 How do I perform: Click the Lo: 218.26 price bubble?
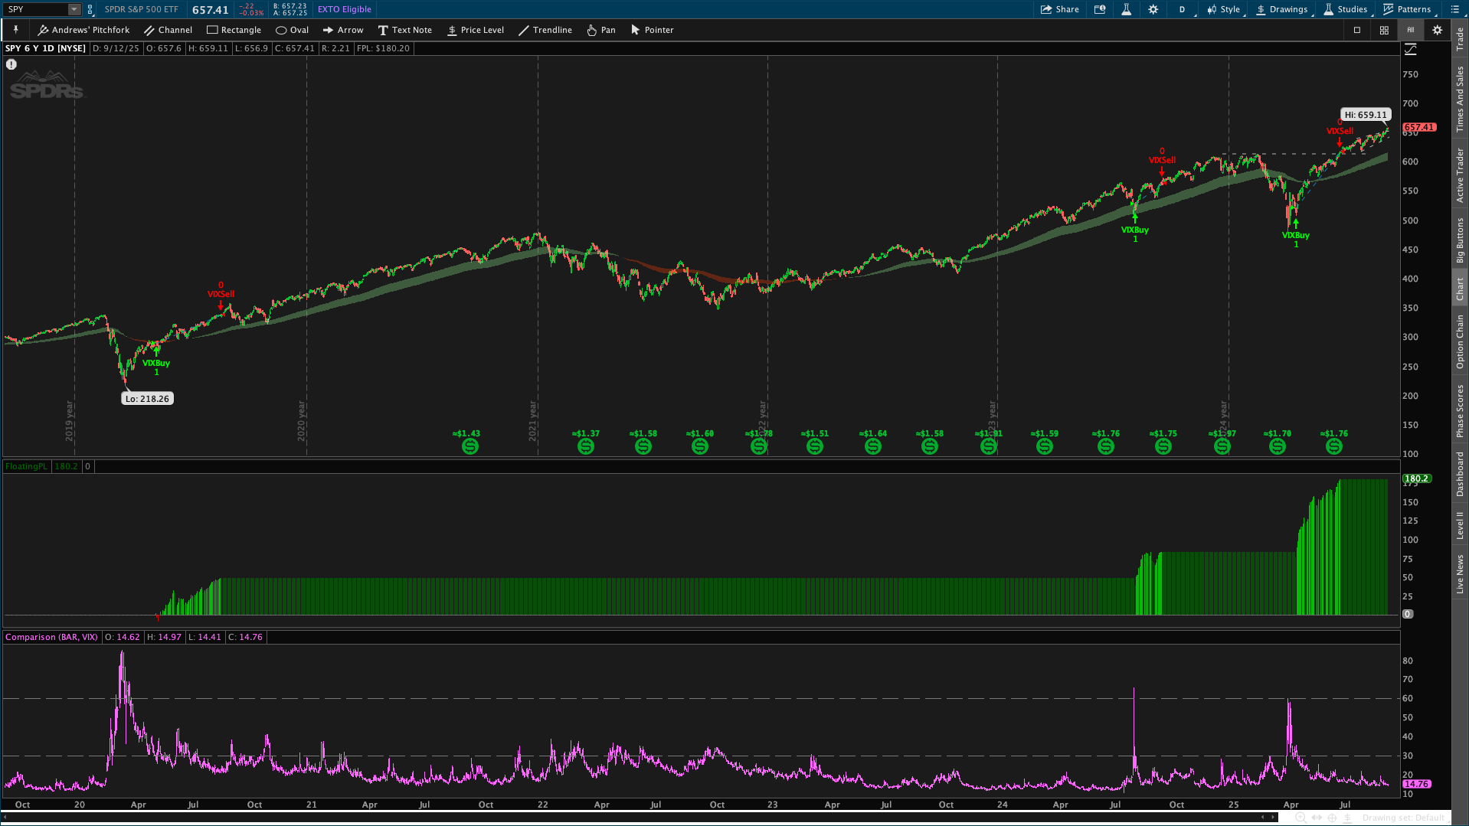click(x=147, y=399)
